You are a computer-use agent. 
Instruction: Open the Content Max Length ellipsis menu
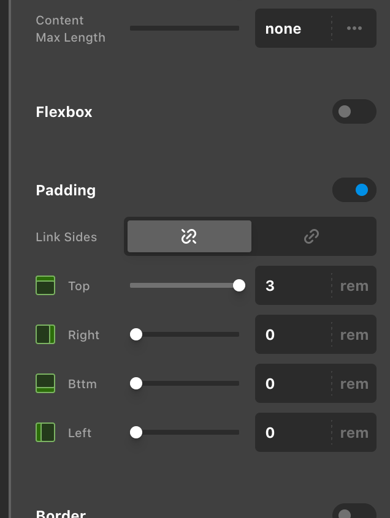(354, 28)
